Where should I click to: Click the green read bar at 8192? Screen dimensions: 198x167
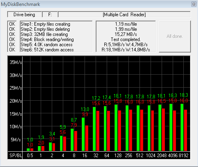pyautogui.click(x=182, y=127)
